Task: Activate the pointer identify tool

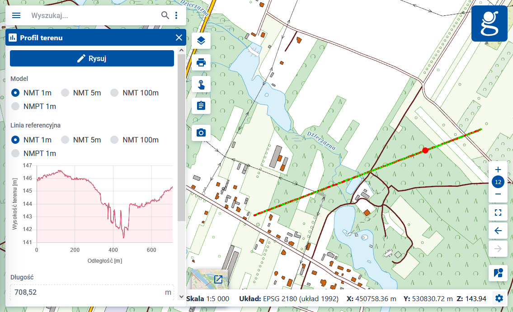Action: click(201, 84)
